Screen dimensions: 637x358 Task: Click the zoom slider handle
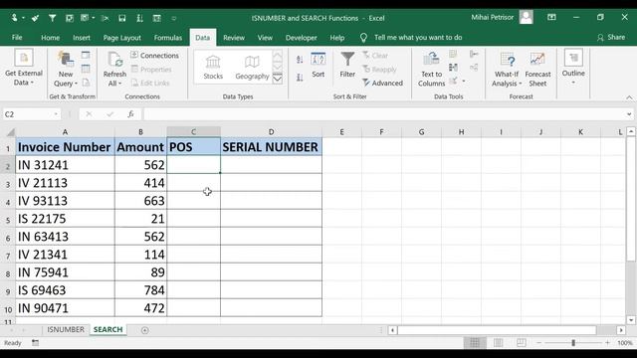pos(573,343)
